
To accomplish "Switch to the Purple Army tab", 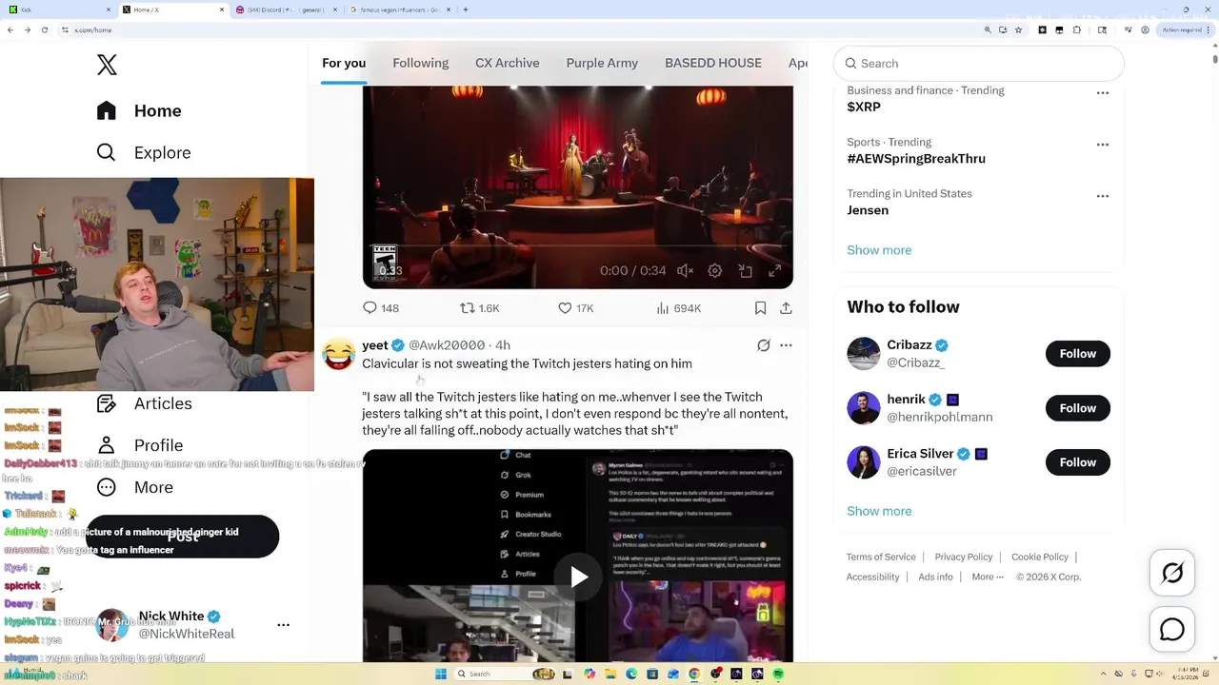I will pyautogui.click(x=602, y=63).
